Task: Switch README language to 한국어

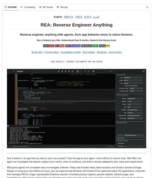Action: pyautogui.click(x=88, y=17)
